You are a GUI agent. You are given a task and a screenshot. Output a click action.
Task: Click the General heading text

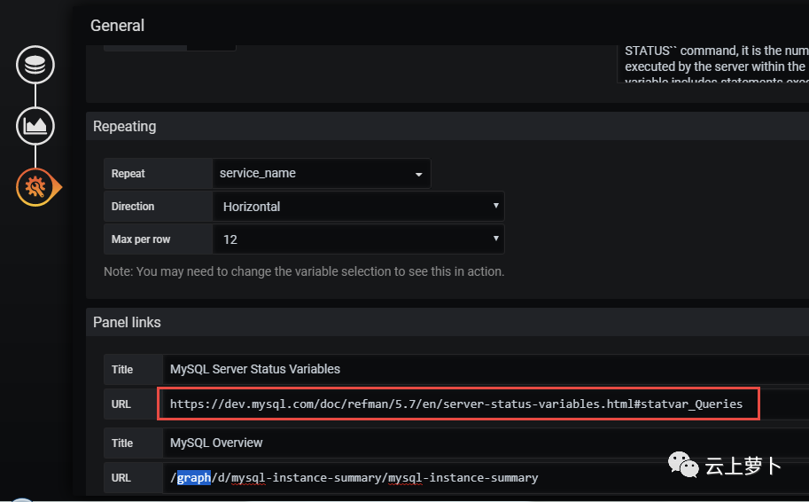(x=117, y=26)
